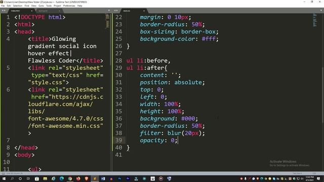Click 'box-sizing: border-box;' line
Viewport: 324px width, 182px height.
(179, 31)
